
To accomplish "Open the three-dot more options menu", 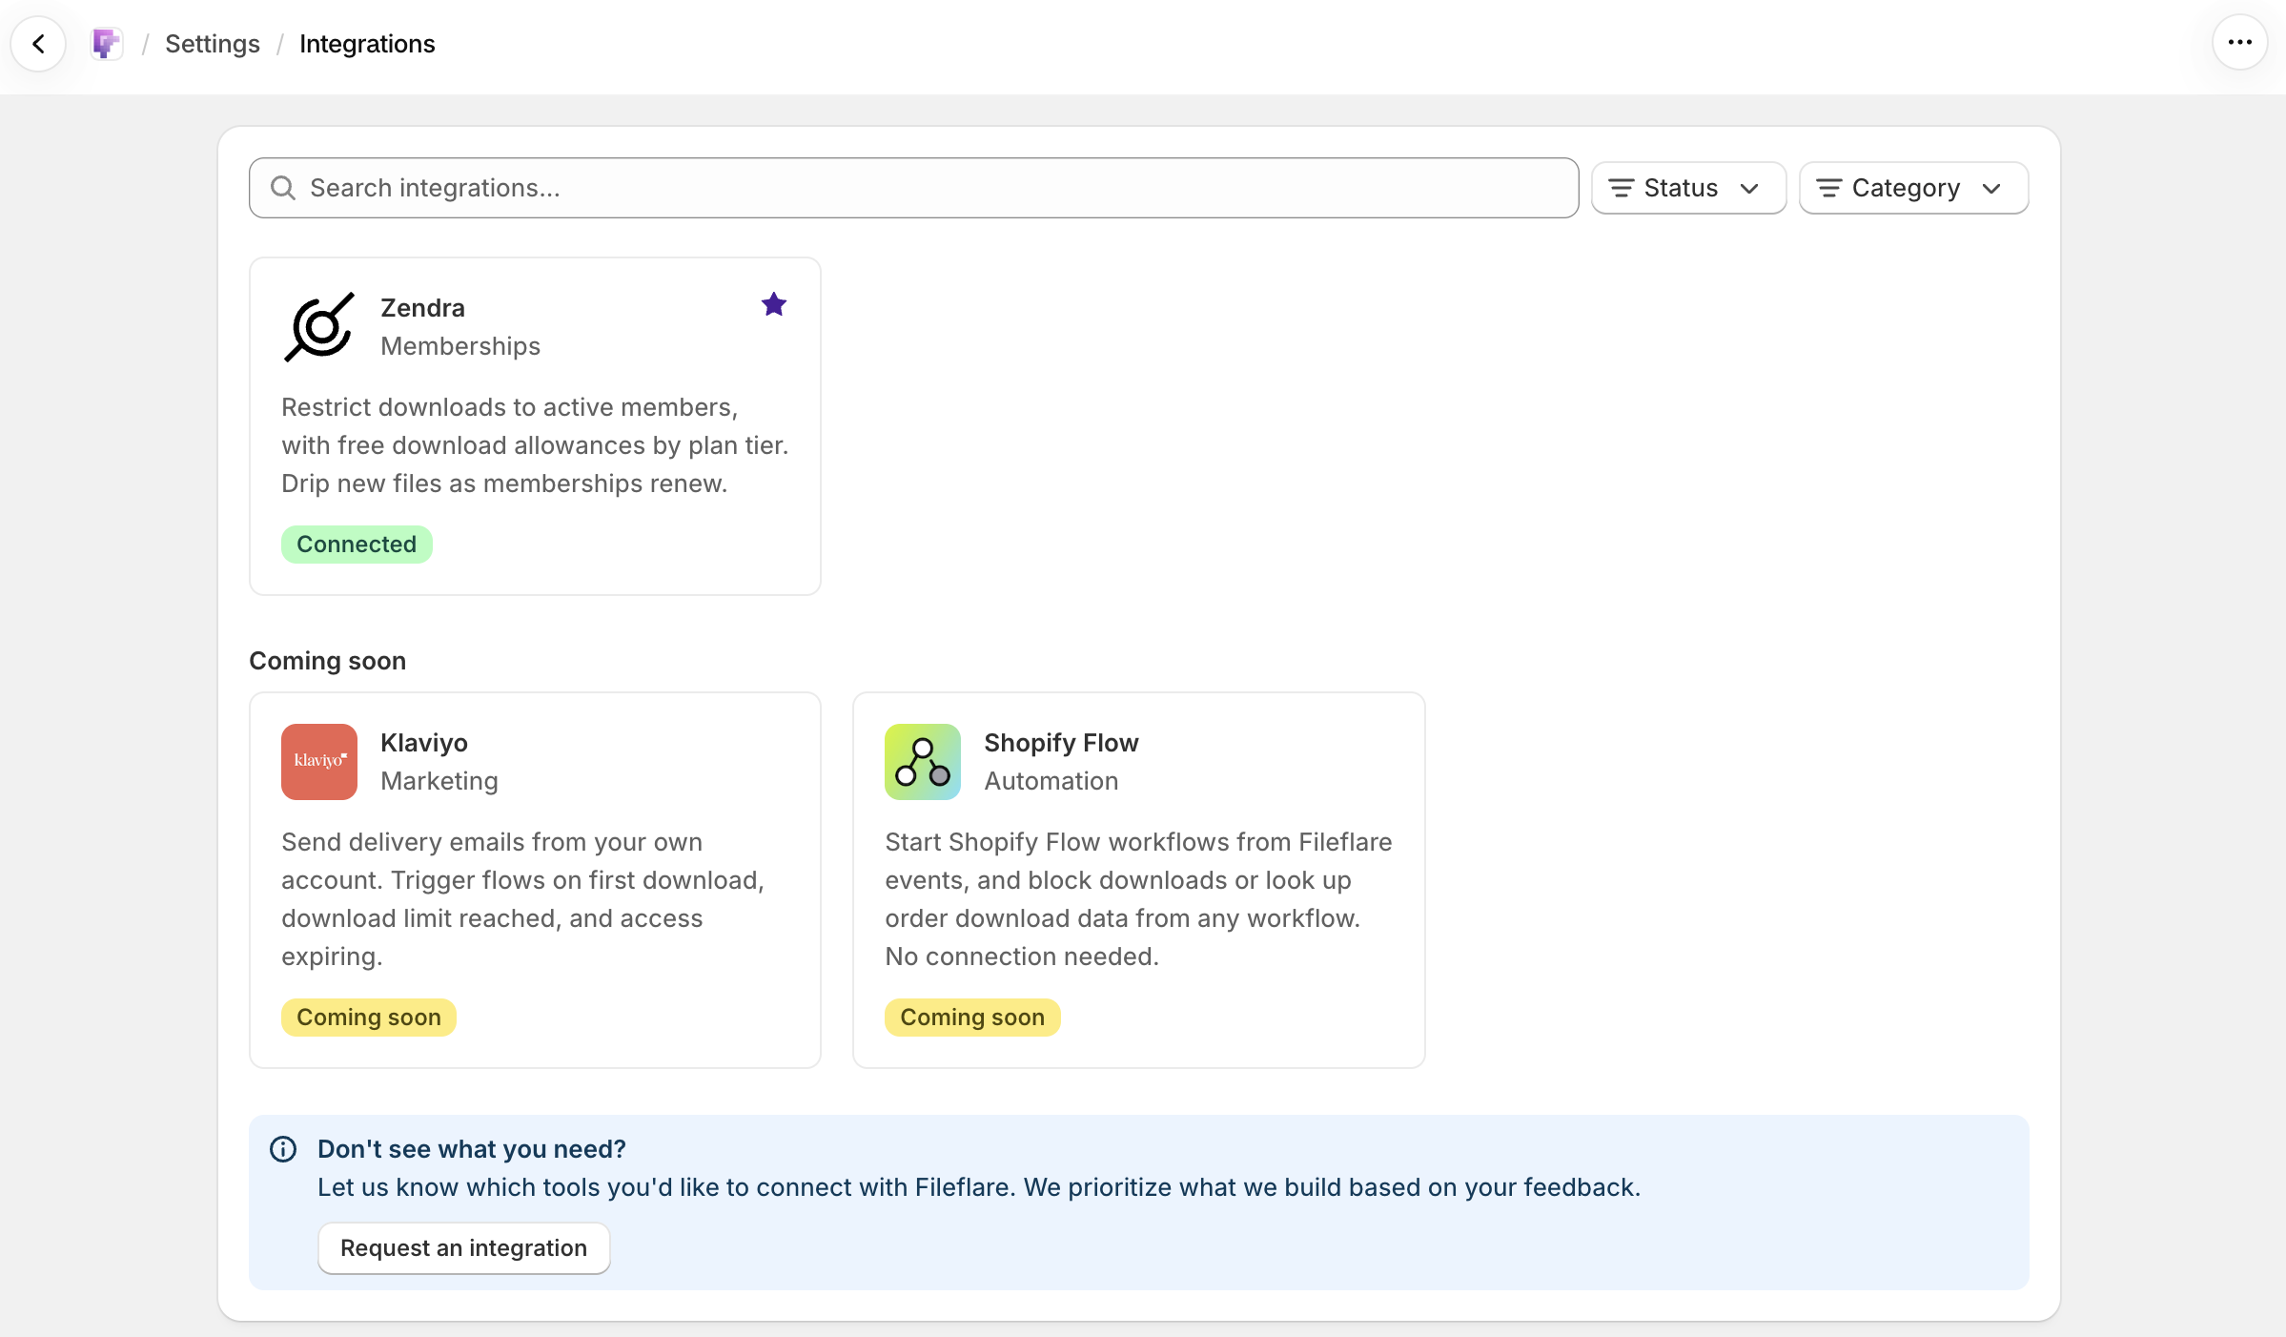I will [x=2239, y=43].
